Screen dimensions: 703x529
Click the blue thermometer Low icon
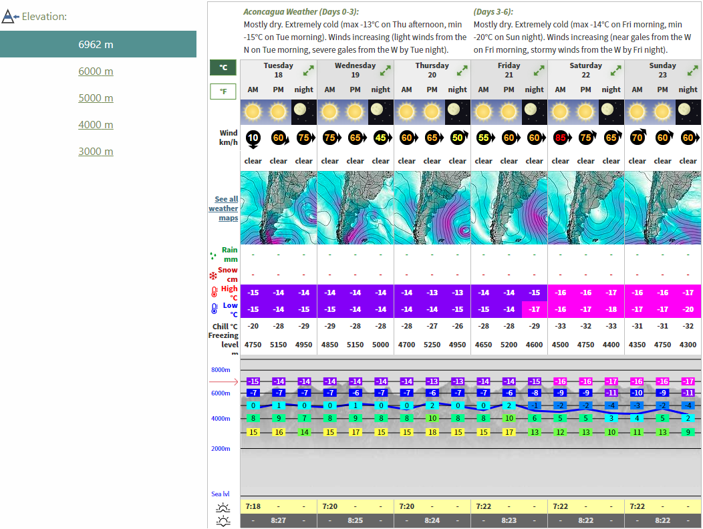point(214,309)
